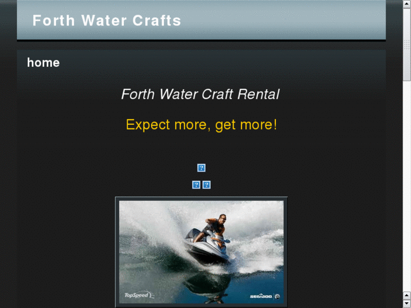This screenshot has width=411, height=308.
Task: Click the vertical scrollbar thumb
Action: [x=407, y=45]
